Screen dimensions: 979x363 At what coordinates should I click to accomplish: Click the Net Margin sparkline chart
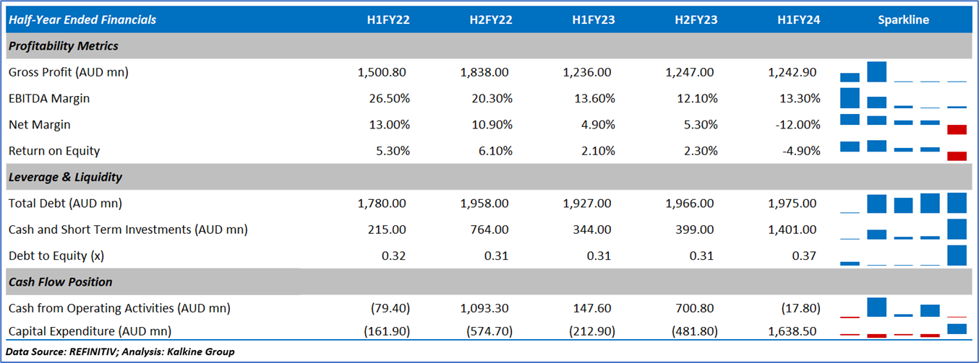[x=903, y=124]
